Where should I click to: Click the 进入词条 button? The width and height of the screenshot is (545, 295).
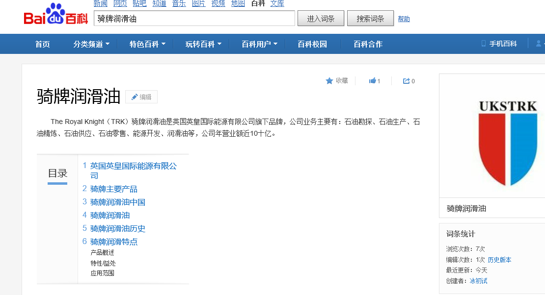[321, 19]
